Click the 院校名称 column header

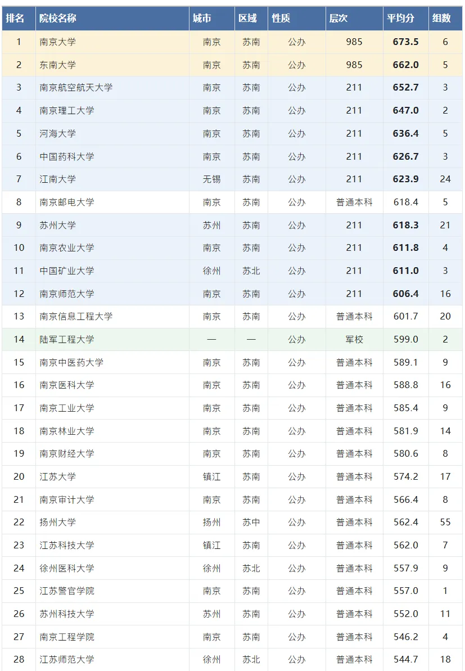112,18
